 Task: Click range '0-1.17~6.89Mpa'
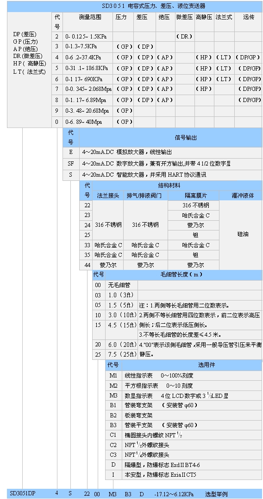(x=86, y=100)
